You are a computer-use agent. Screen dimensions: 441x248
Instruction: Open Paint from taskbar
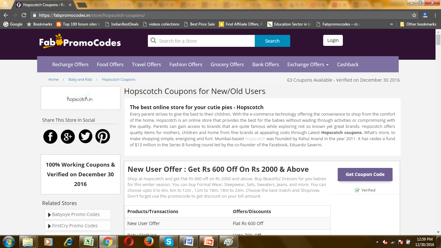(x=229, y=242)
